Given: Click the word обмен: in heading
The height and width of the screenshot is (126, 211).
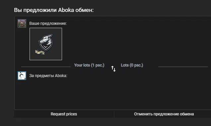Looking at the screenshot, I should click(x=84, y=10).
